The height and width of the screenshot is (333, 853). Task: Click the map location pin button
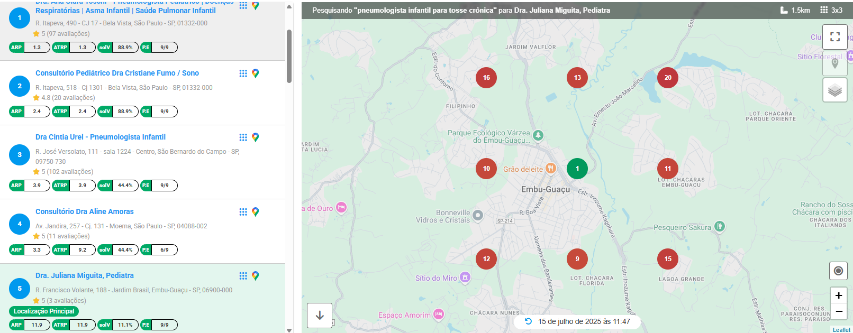(x=834, y=63)
